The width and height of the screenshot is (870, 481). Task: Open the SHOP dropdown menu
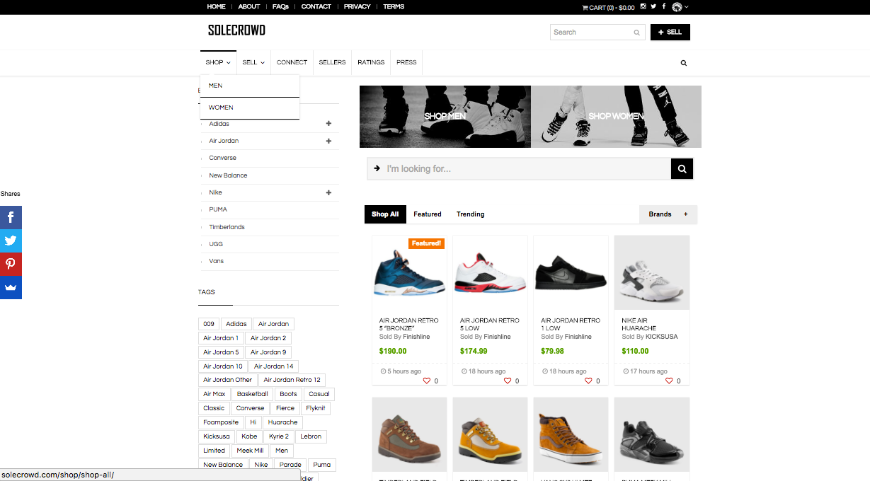tap(218, 62)
